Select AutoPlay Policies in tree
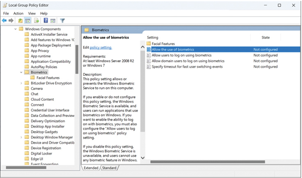This screenshot has width=302, height=178. click(44, 67)
